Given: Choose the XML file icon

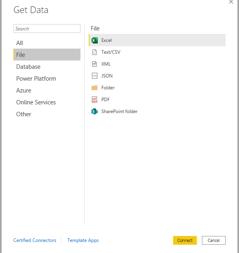Looking at the screenshot, I should (95, 64).
